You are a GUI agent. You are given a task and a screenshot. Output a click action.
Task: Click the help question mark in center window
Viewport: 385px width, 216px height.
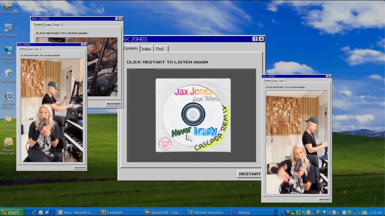(255, 39)
